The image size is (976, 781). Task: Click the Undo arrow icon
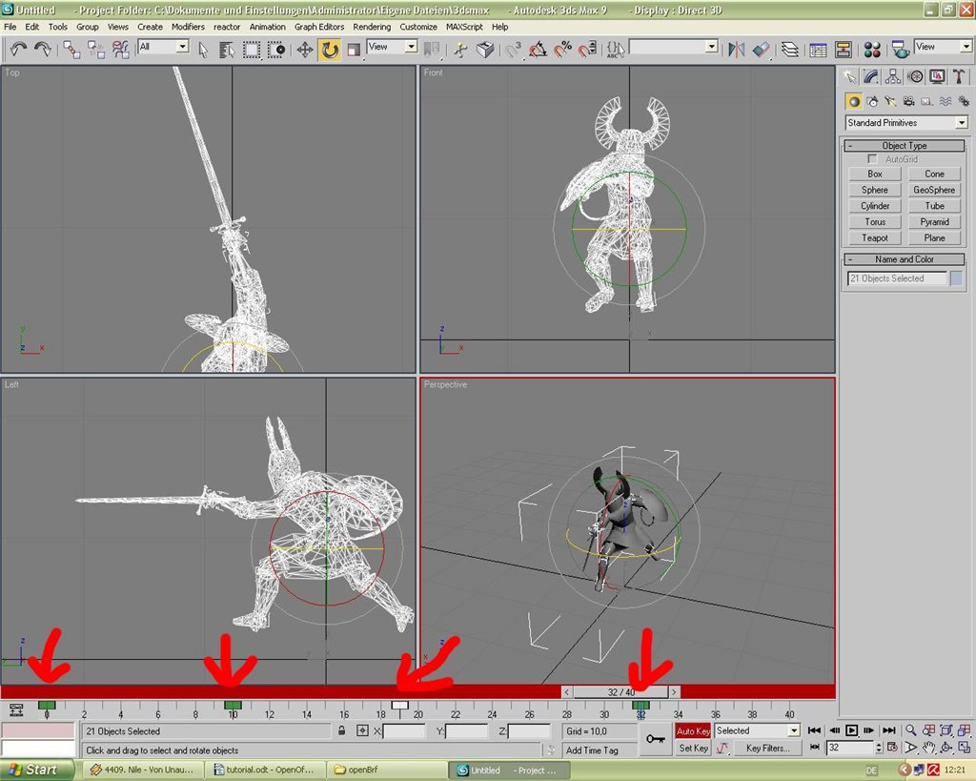pyautogui.click(x=19, y=50)
